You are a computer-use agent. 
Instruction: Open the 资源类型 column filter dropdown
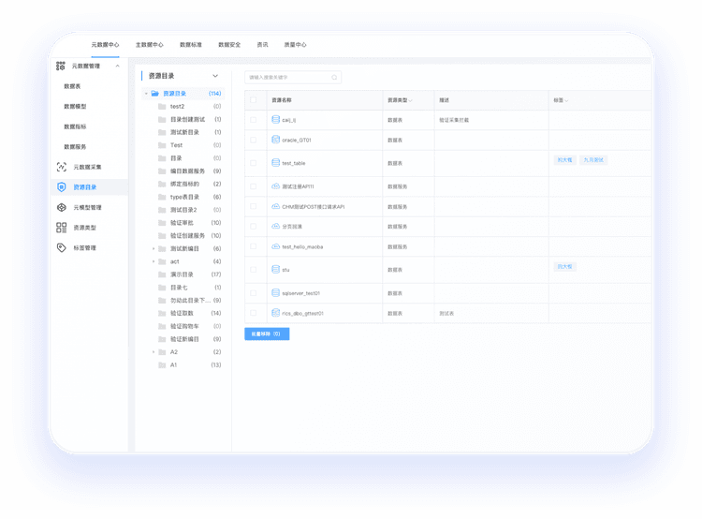408,99
